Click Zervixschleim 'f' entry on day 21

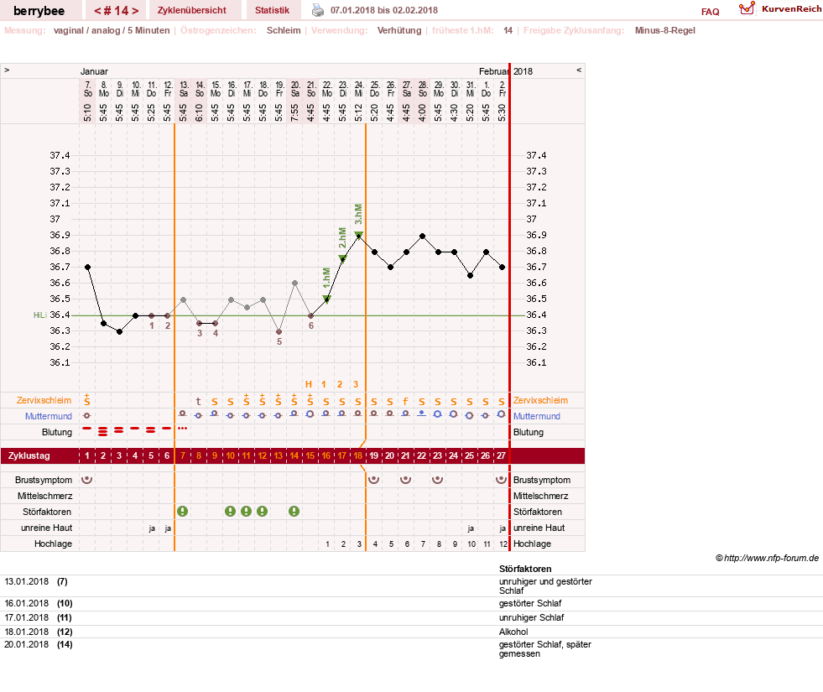tap(406, 401)
